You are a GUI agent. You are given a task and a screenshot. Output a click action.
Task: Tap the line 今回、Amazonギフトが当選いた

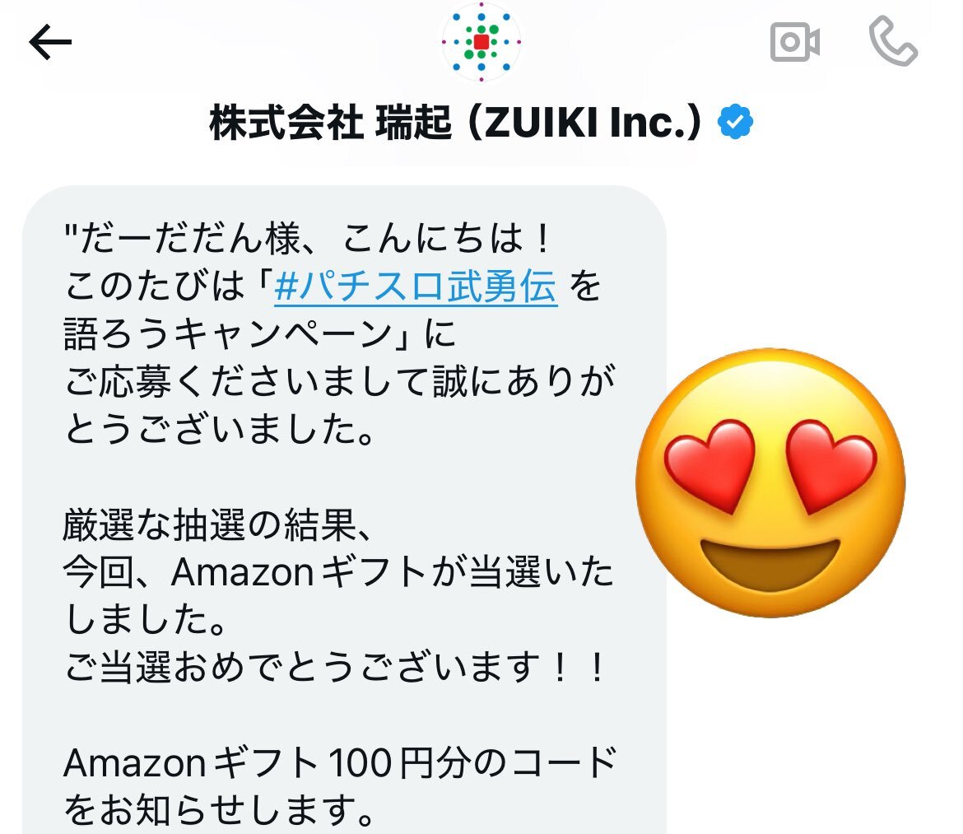[x=338, y=572]
